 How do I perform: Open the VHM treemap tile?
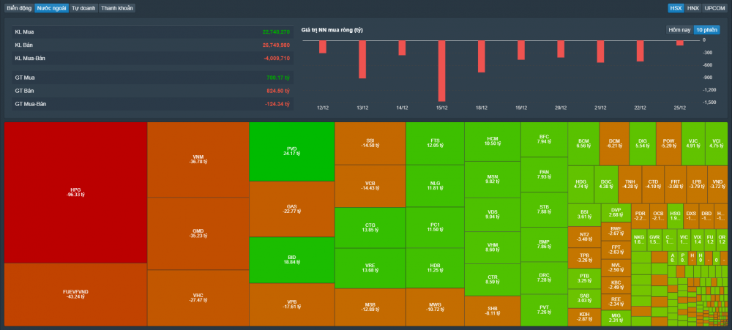[493, 248]
